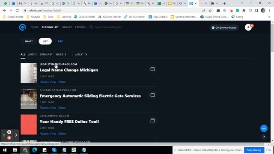The image size is (274, 154).
Task: Open Skype from taskbar
Action: 54,150
